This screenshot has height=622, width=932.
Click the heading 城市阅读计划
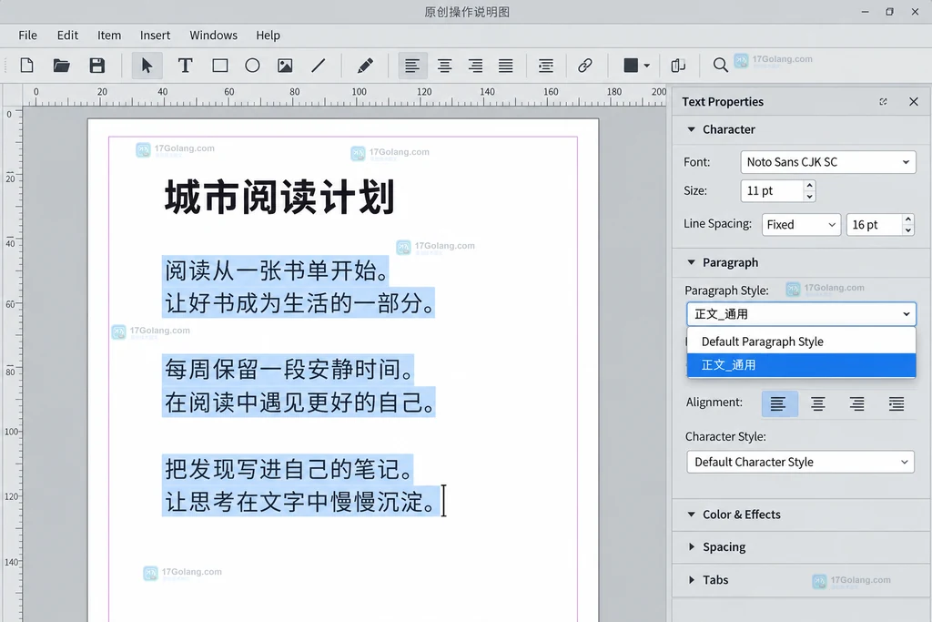[x=279, y=198]
